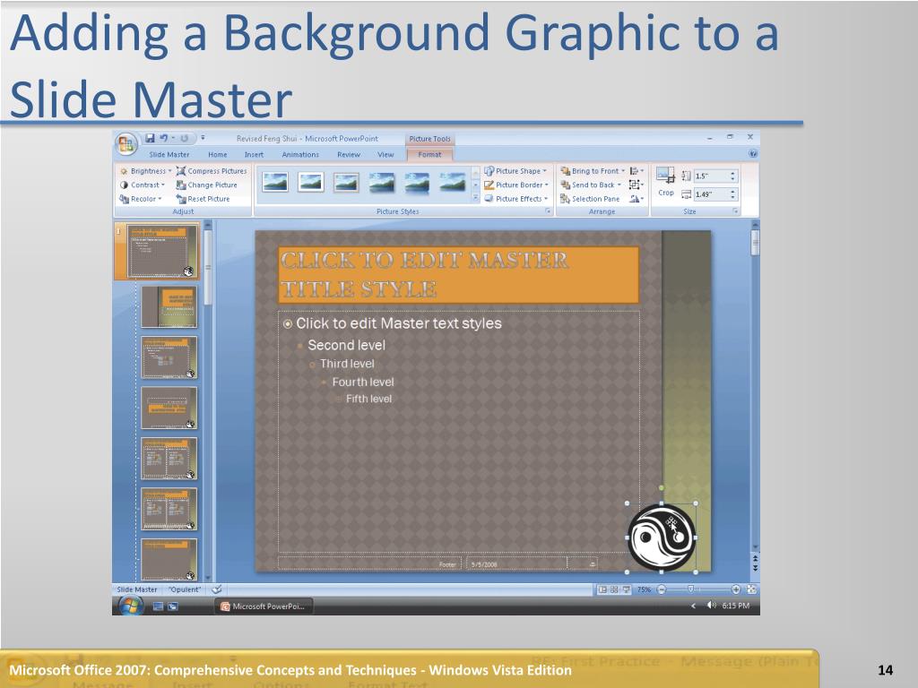
Task: Open PowerPoint Help icon
Action: coord(753,154)
